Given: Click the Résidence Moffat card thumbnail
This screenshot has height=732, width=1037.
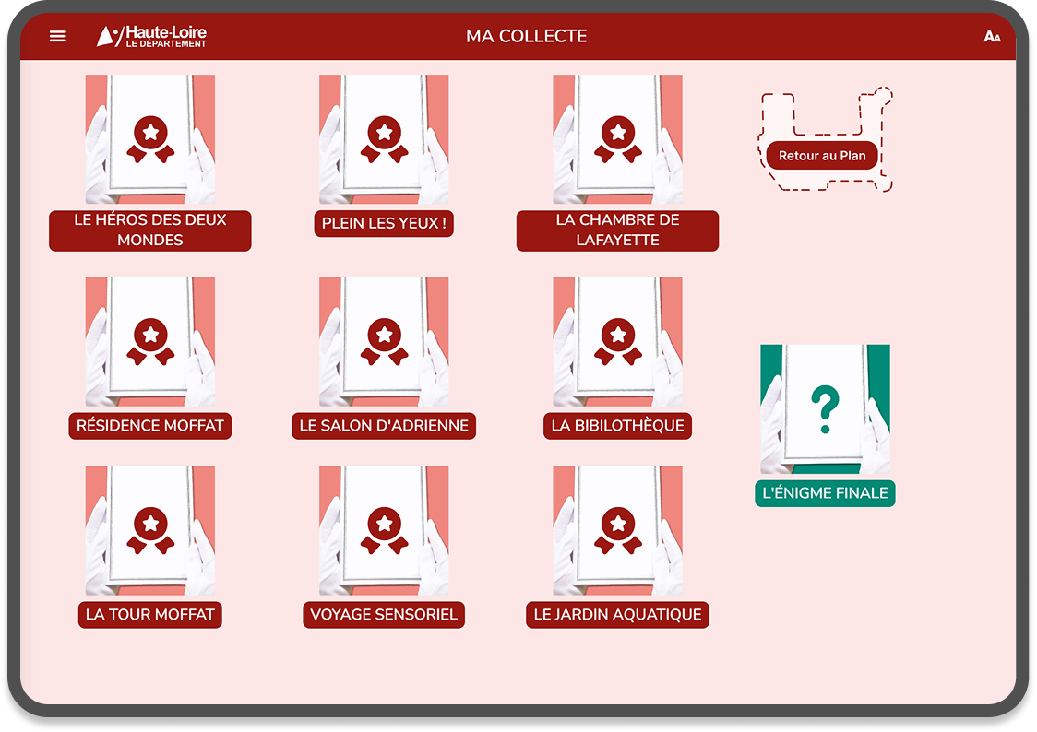Looking at the screenshot, I should pyautogui.click(x=150, y=341).
